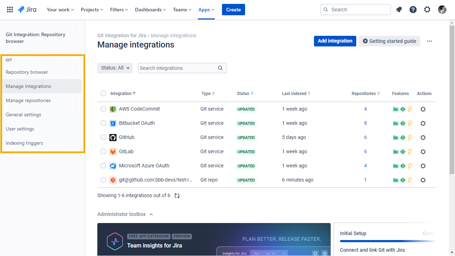Click the Add integration button
Screen dimensions: 455x256
[335, 41]
